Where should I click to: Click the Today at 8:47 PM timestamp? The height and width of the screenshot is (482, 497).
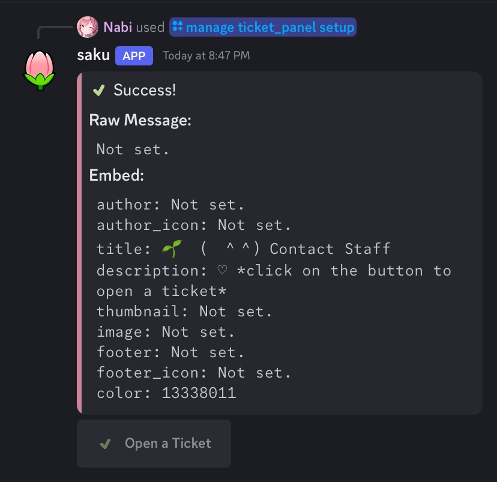click(x=206, y=56)
